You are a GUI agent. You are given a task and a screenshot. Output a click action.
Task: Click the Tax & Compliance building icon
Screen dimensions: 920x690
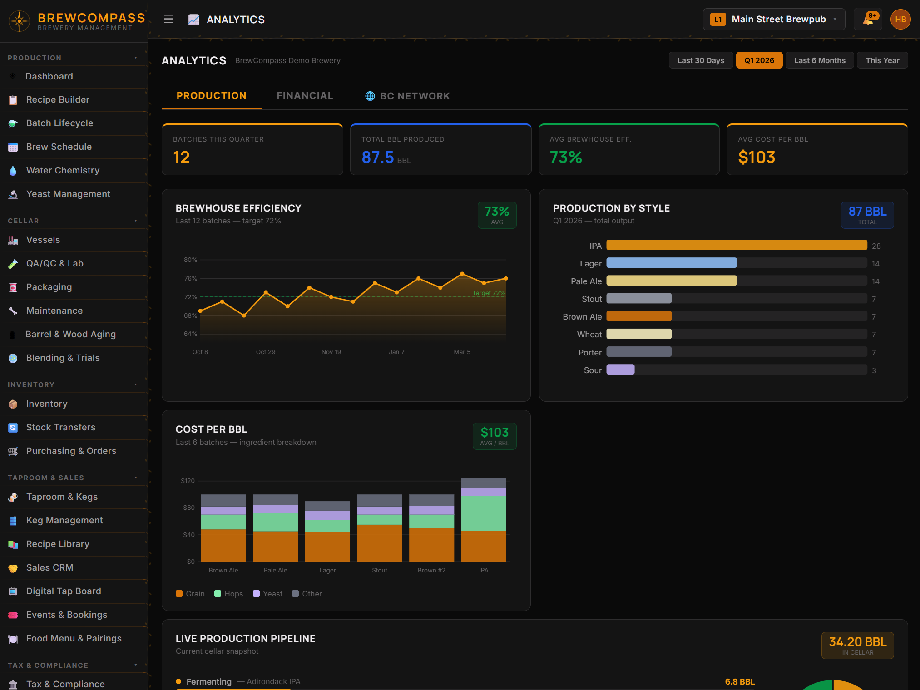click(13, 685)
